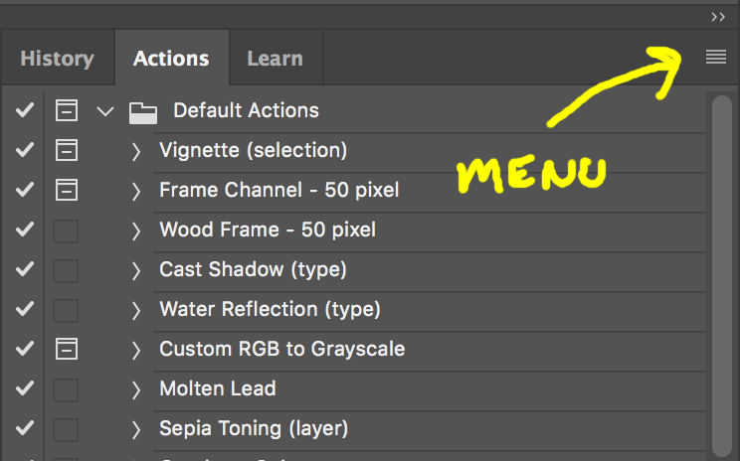Expand the Cast Shadow (type) action
This screenshot has width=740, height=461.
(x=136, y=270)
